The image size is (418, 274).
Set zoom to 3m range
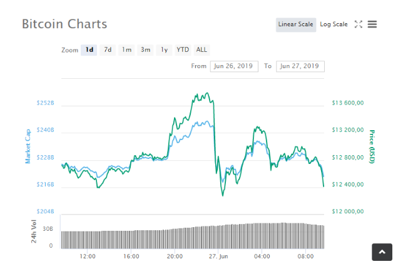[x=145, y=49]
